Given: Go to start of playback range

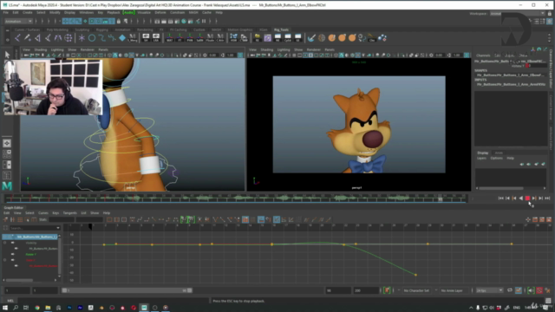Looking at the screenshot, I should 500,198.
